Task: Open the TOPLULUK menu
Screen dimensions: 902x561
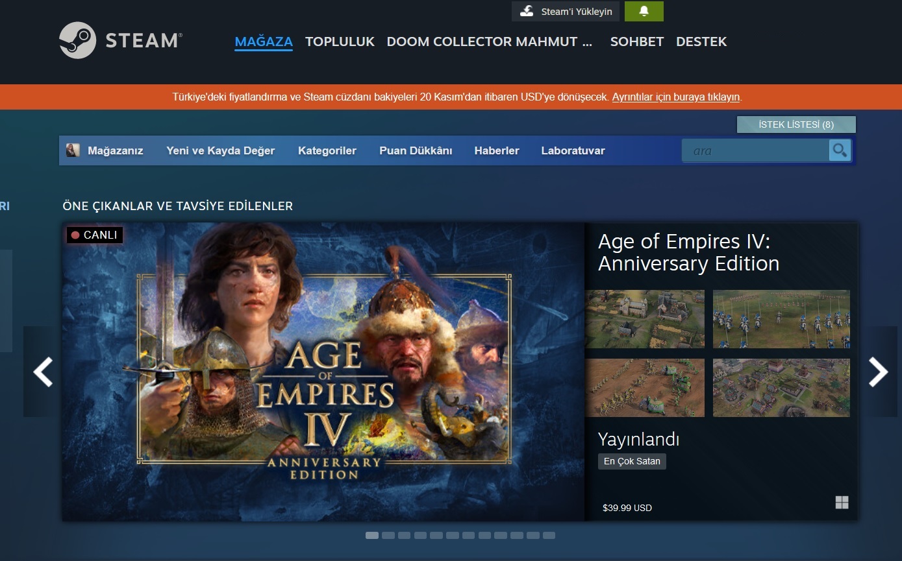Action: (x=340, y=42)
